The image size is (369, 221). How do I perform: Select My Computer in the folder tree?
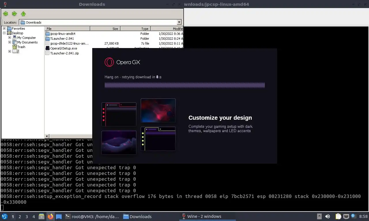coord(27,38)
